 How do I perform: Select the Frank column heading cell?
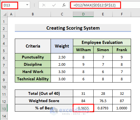pos(122,50)
